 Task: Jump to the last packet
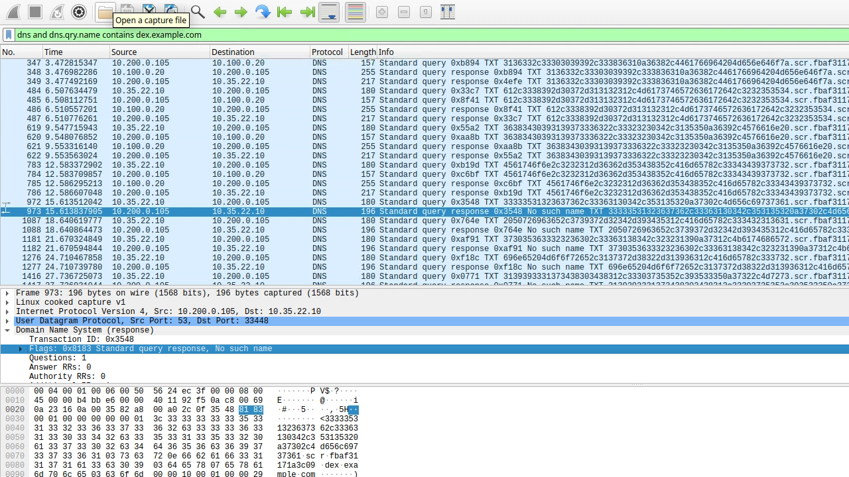point(307,12)
